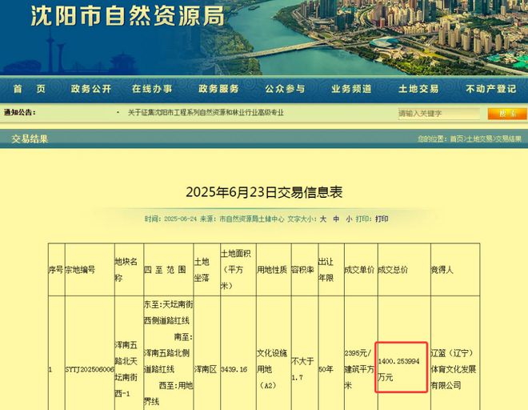Screen dimensions: 528x410
Task: Set text size to 中
Action: (336, 219)
